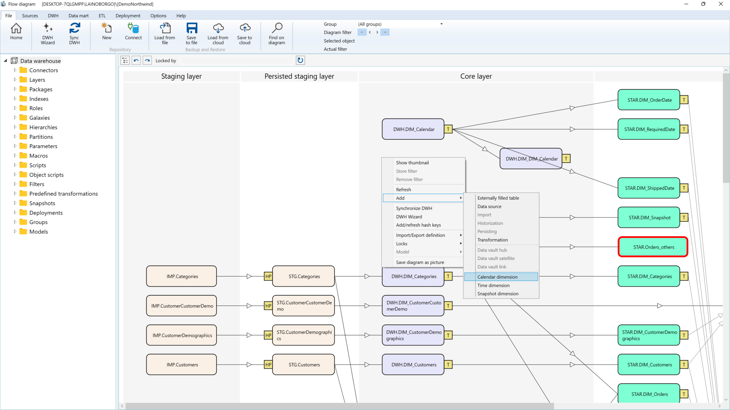Select the STAR.DIM_ShippedDate node
Screen dimensions: 730x410
coord(649,188)
